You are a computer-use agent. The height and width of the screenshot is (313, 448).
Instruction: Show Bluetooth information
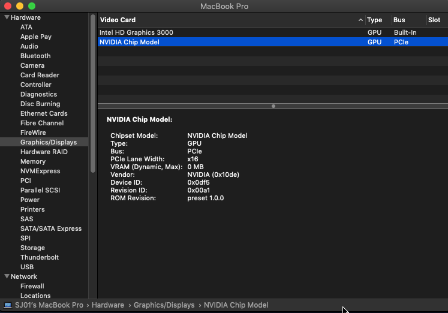[x=35, y=56]
